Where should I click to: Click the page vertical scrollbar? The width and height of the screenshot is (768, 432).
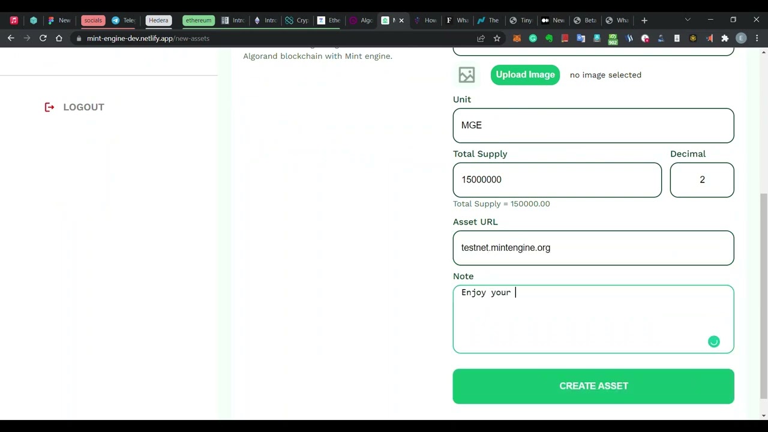[763, 296]
